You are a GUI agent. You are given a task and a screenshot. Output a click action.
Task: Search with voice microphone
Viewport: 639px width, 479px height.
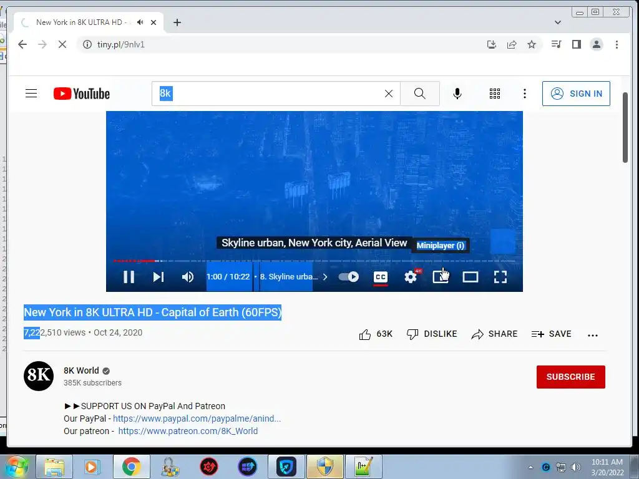click(x=457, y=94)
